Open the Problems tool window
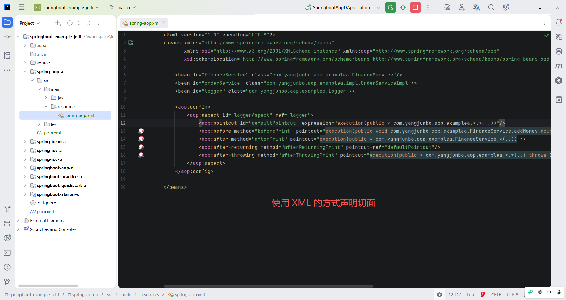Screen dimensions: 566x300 (7, 267)
